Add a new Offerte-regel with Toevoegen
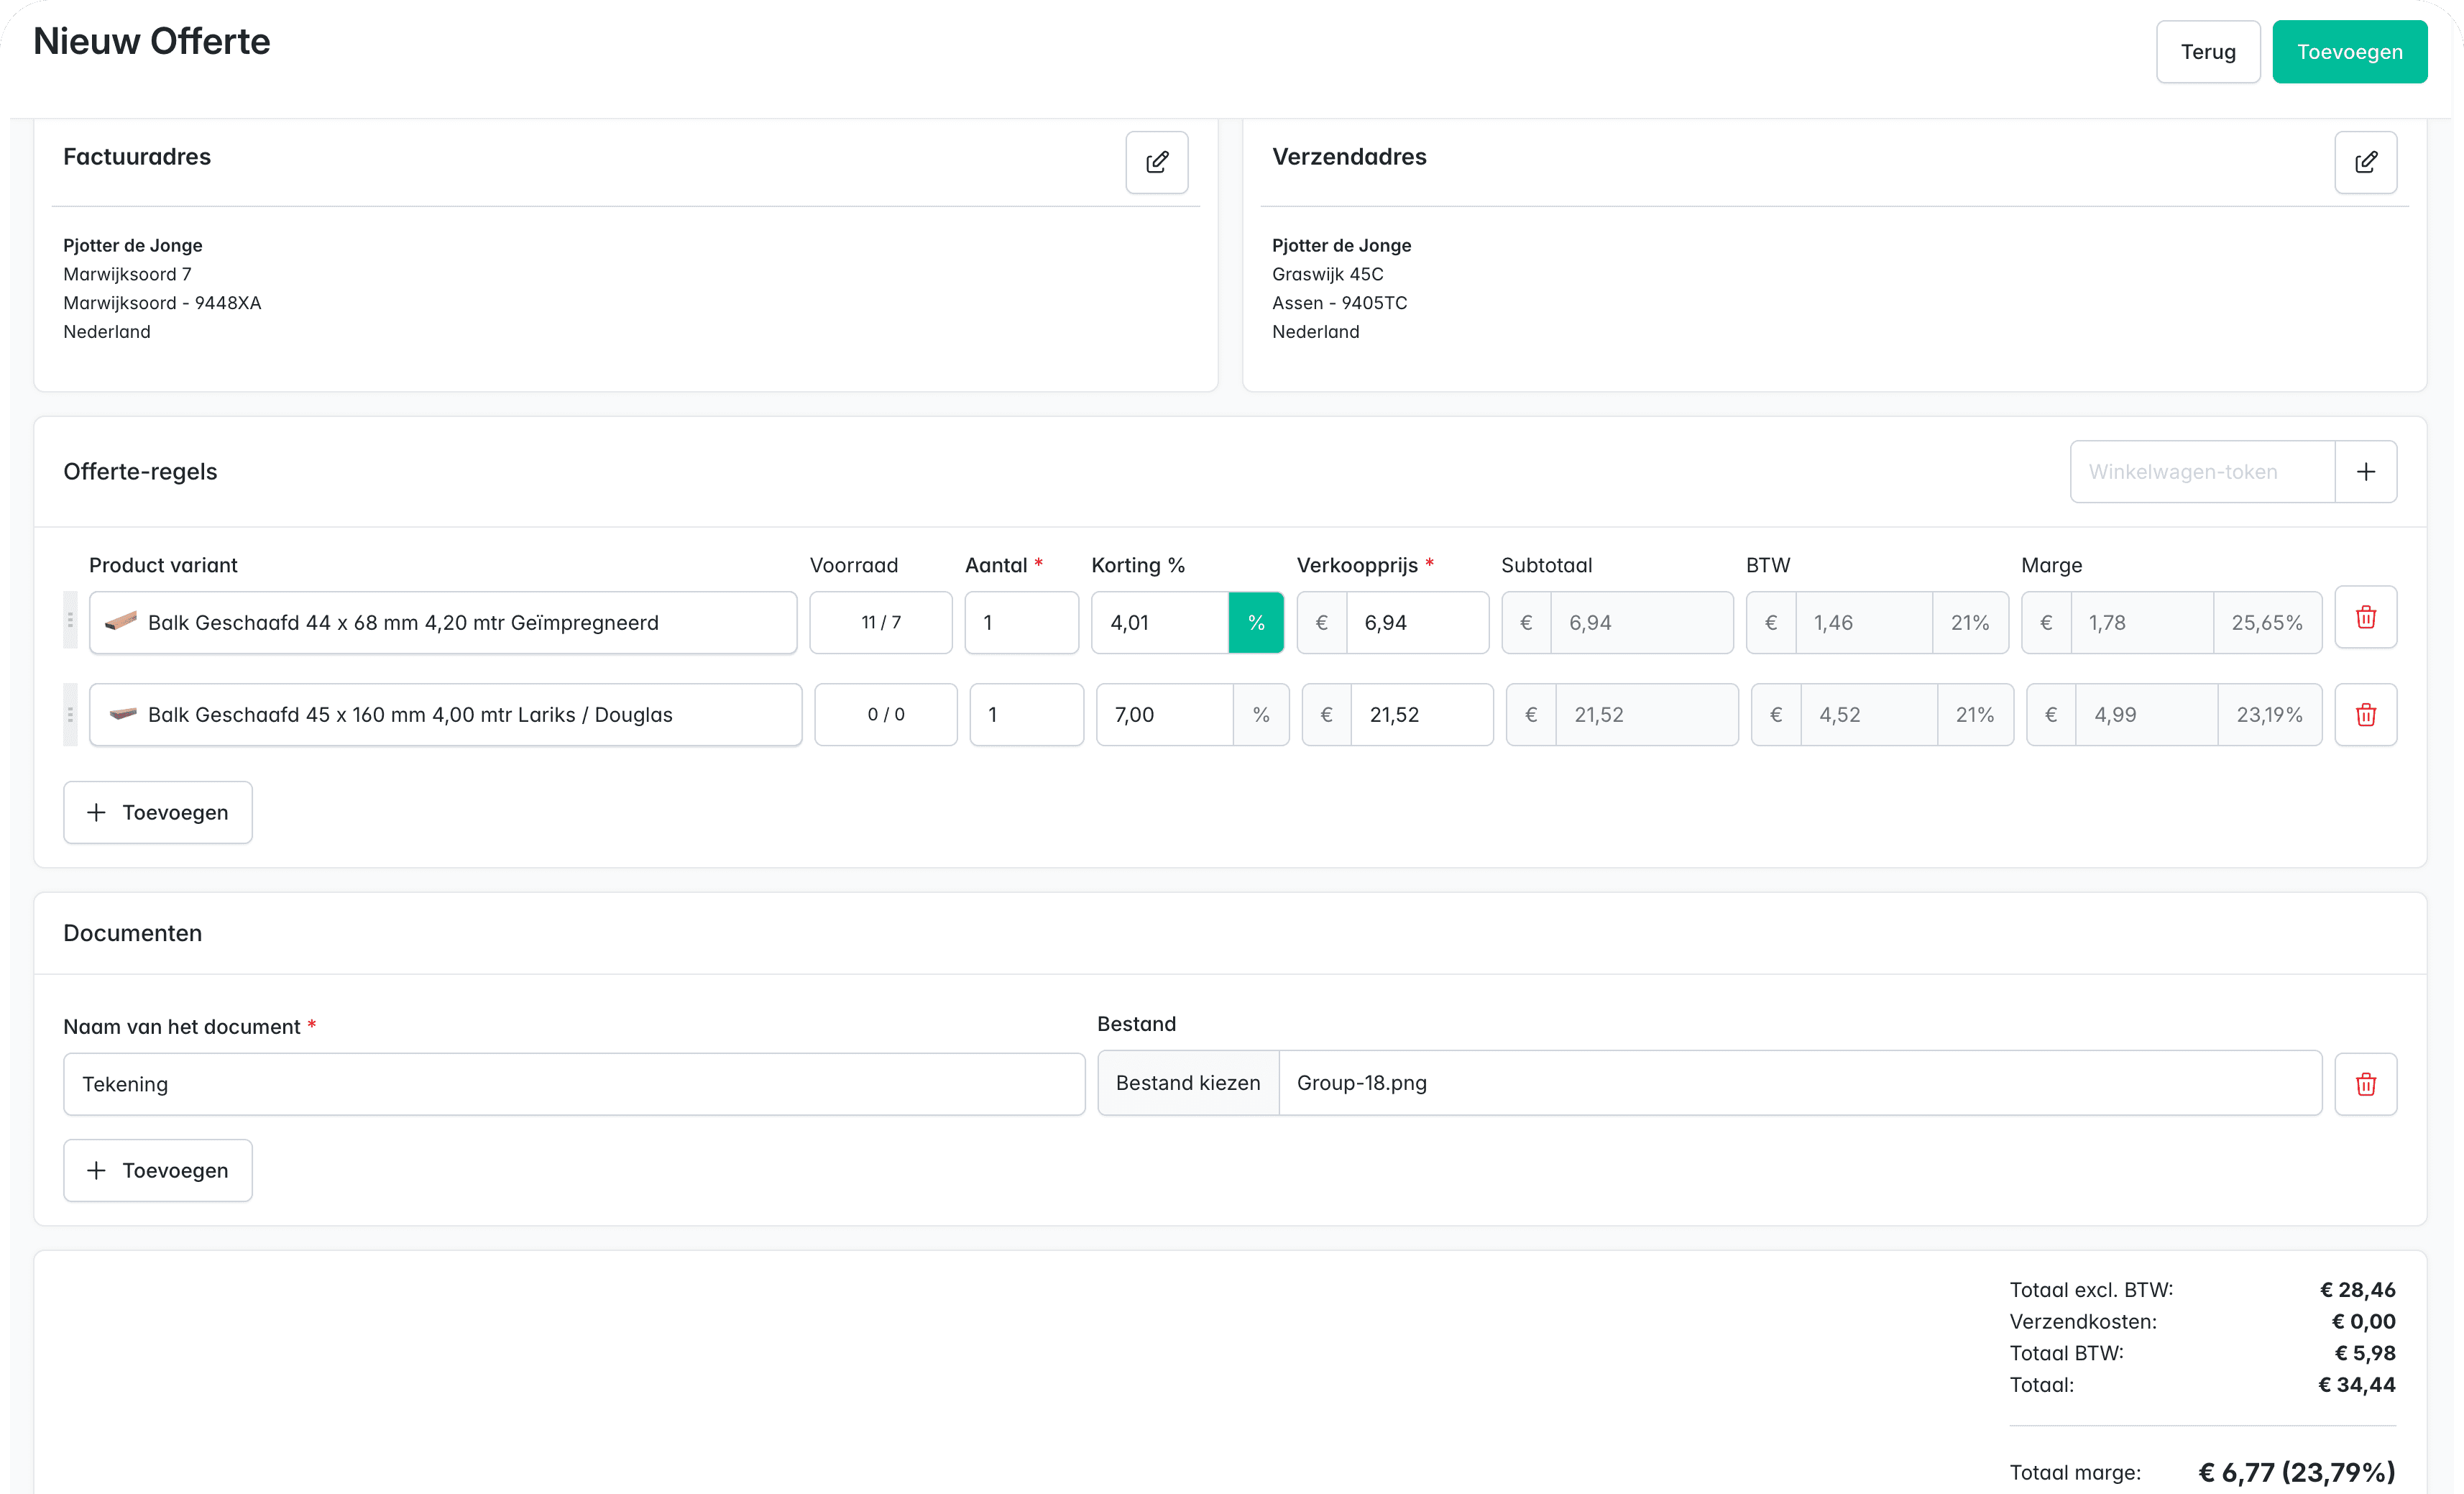 click(158, 812)
